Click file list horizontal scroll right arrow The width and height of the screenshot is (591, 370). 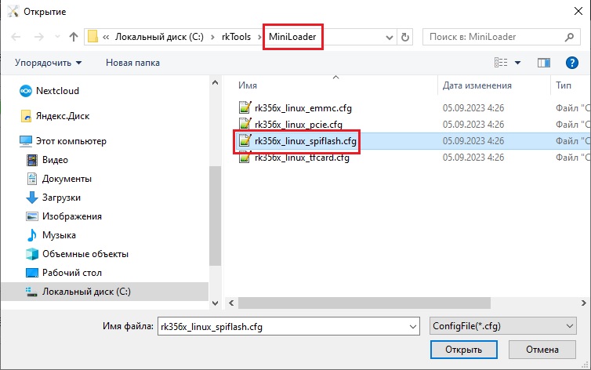tap(583, 303)
